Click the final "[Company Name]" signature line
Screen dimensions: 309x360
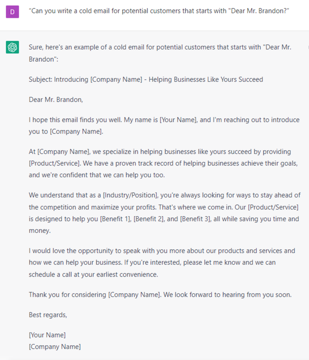54,347
